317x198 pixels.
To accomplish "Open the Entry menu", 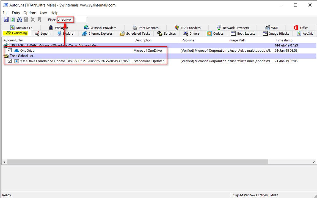I will click(16, 13).
